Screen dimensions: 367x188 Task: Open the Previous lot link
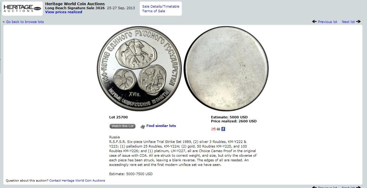[327, 22]
